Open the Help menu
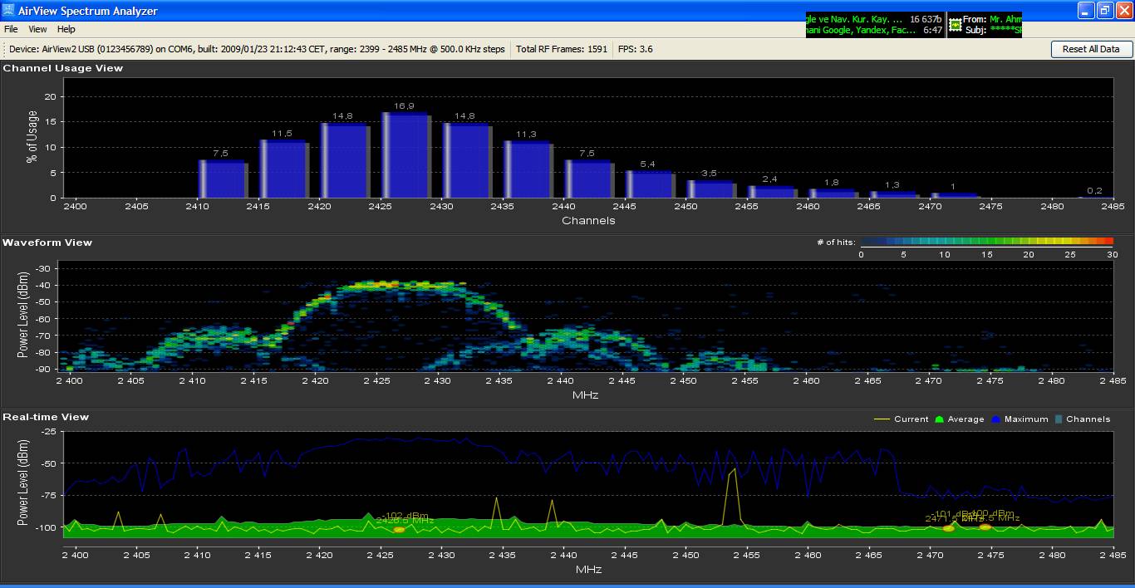1135x588 pixels. pos(66,29)
